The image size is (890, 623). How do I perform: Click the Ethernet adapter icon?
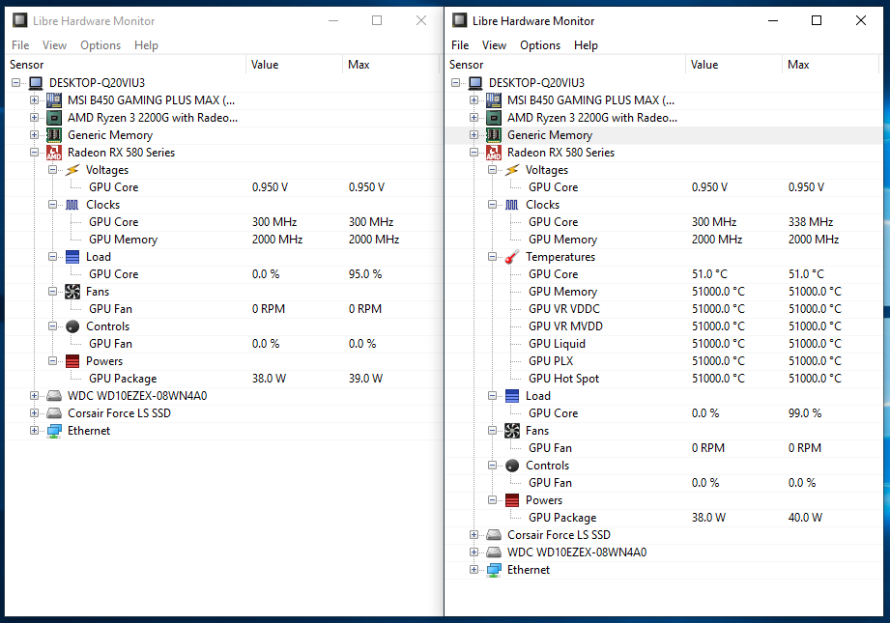pos(54,430)
